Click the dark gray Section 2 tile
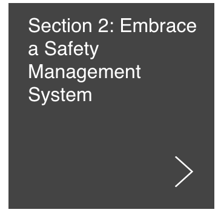 [111, 106]
